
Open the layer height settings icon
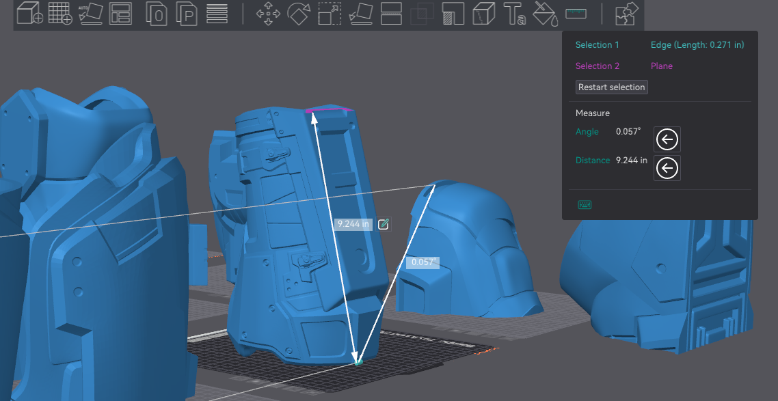tap(217, 14)
